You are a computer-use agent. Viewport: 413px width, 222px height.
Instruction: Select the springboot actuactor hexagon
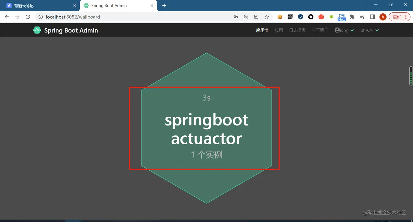(x=206, y=128)
